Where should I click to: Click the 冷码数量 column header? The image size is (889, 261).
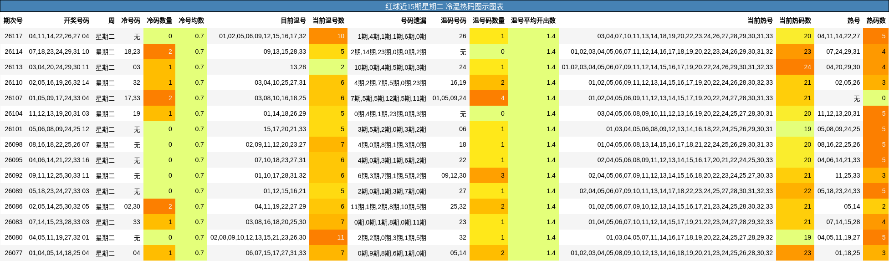point(159,20)
